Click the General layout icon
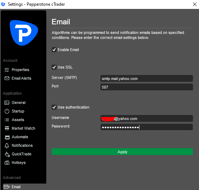This screenshot has width=199, height=190. click(x=7, y=102)
